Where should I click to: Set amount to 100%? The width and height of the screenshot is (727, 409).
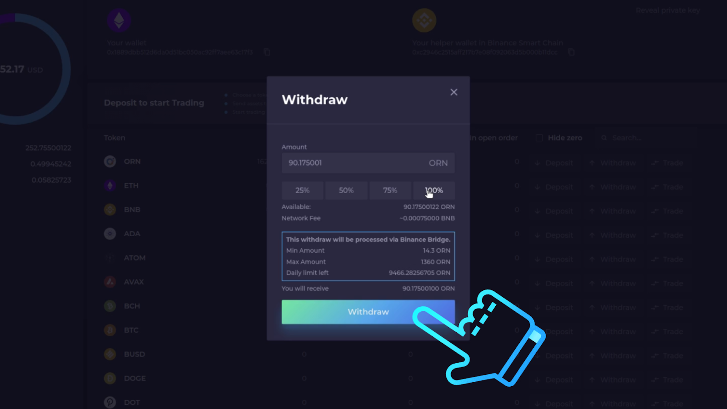[x=434, y=190]
